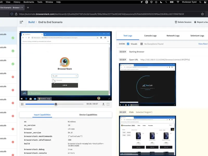
Task: Toggle the Do Not Disturb moon icon
Action: pos(161,2)
